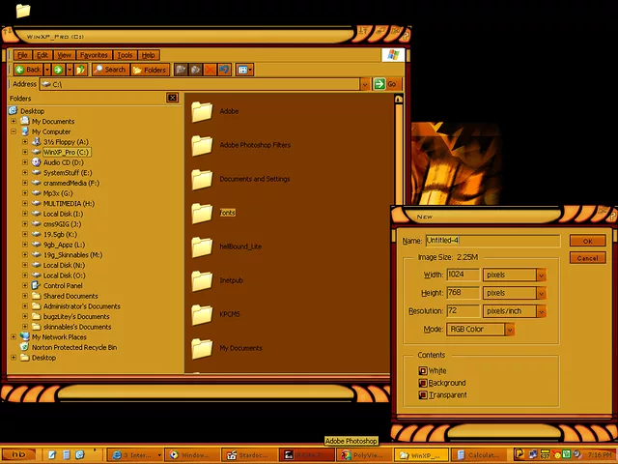
Task: Click the Copy To toolbar icon
Action: 195,70
